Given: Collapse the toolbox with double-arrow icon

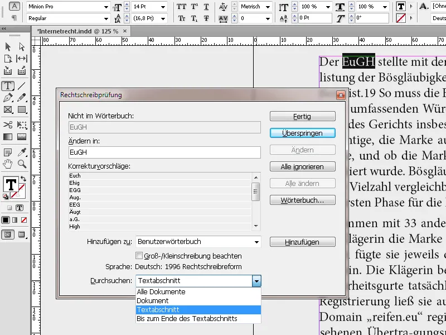Looking at the screenshot, I should click(4, 29).
